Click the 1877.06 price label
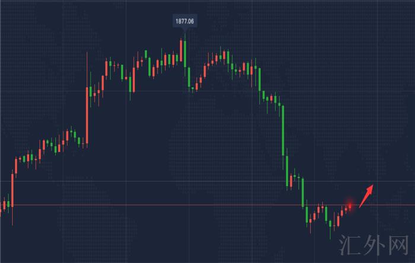The image size is (415, 263). [184, 21]
